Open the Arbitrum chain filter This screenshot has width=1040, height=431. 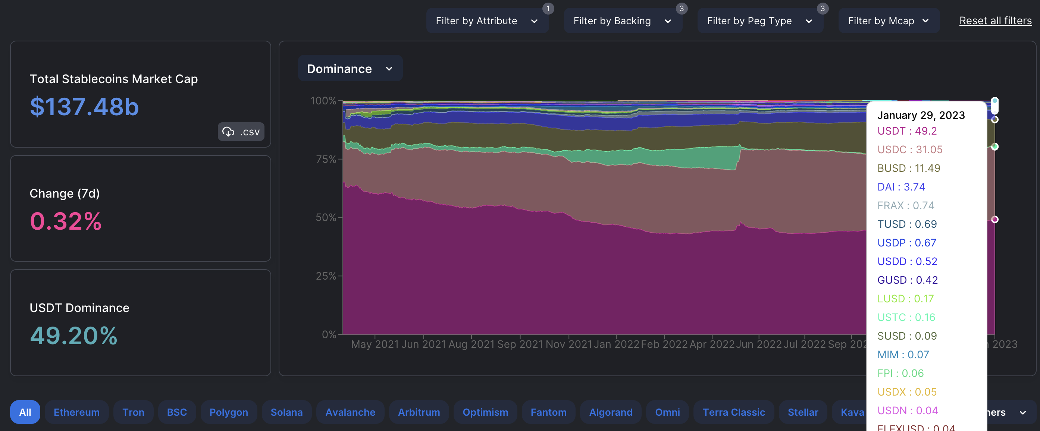(x=419, y=412)
